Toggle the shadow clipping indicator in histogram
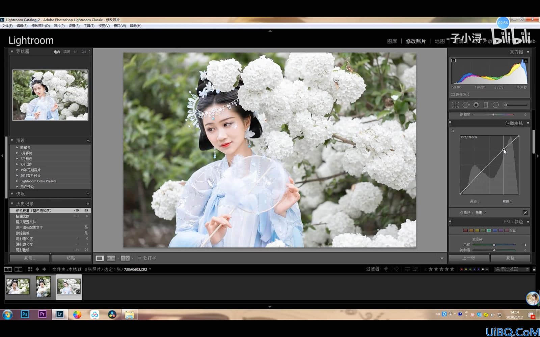This screenshot has width=540, height=337. click(454, 61)
